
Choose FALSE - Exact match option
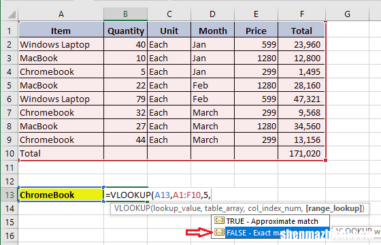[x=270, y=233]
